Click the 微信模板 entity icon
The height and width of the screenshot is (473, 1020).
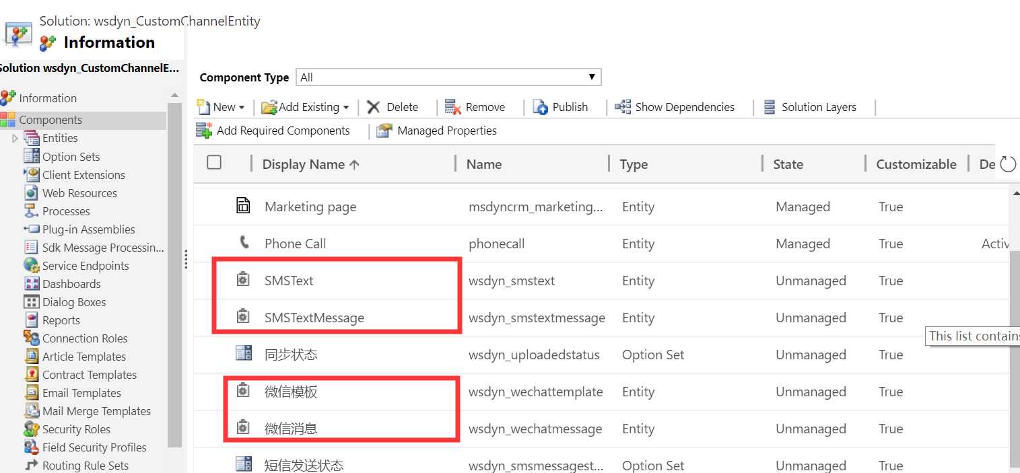pos(243,390)
